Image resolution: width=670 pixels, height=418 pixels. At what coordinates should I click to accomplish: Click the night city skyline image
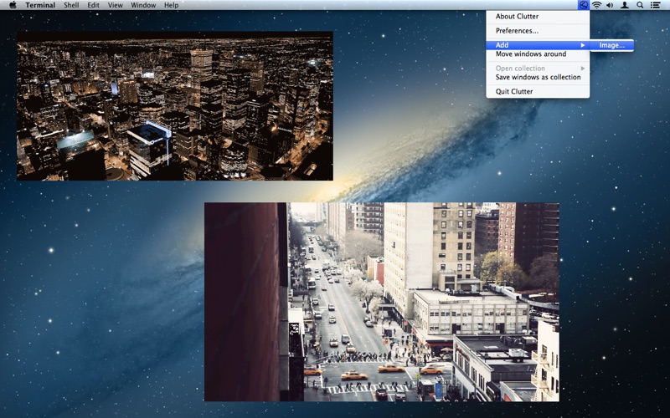click(x=175, y=106)
